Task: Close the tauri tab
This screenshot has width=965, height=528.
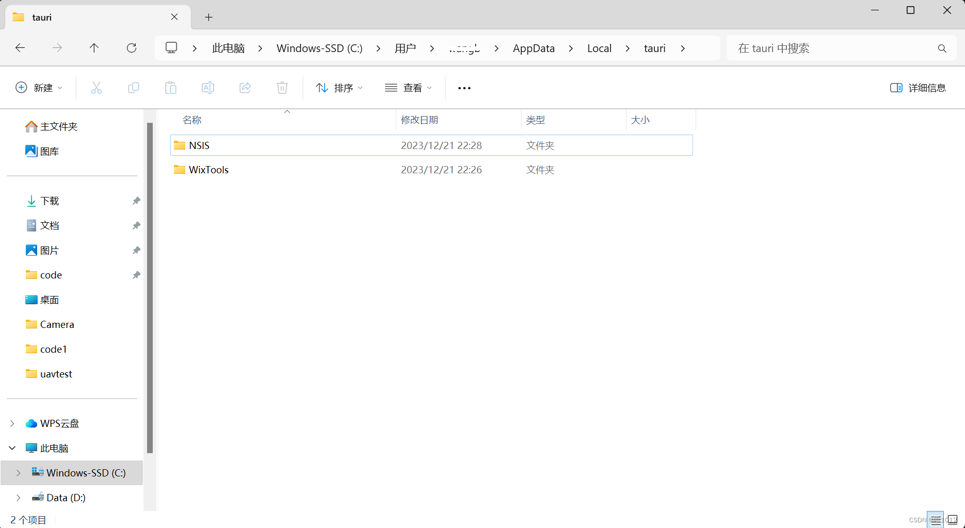Action: (174, 17)
